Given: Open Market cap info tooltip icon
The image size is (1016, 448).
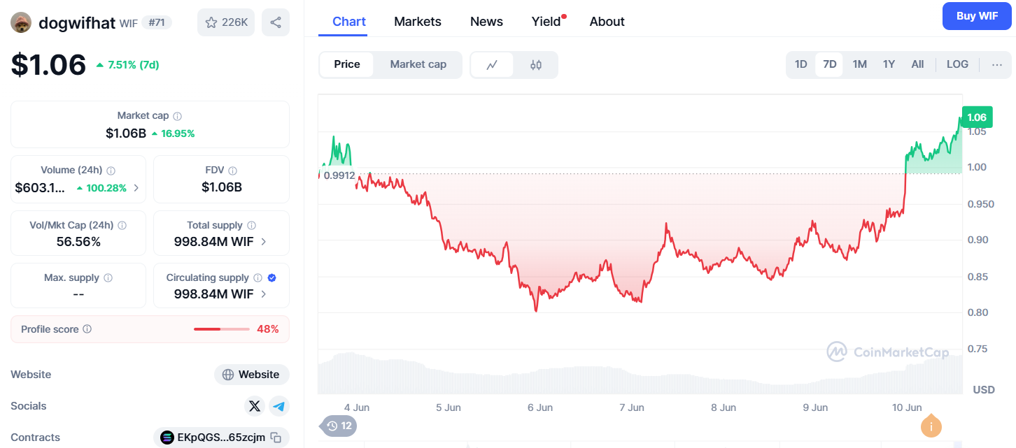Looking at the screenshot, I should click(x=178, y=116).
